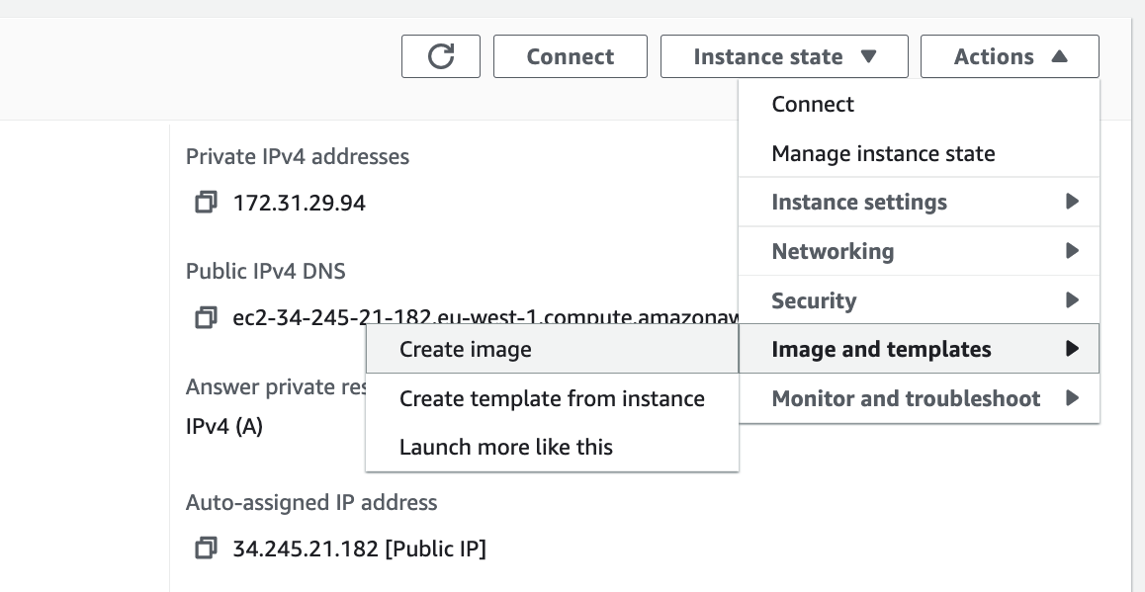This screenshot has width=1145, height=592.
Task: Collapse the Actions dropdown menu
Action: coord(1009,56)
